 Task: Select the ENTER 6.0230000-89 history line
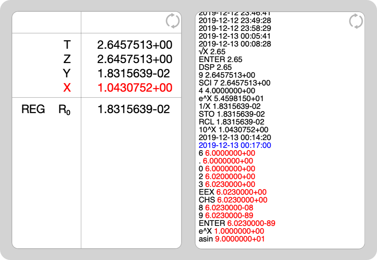pos(237,223)
